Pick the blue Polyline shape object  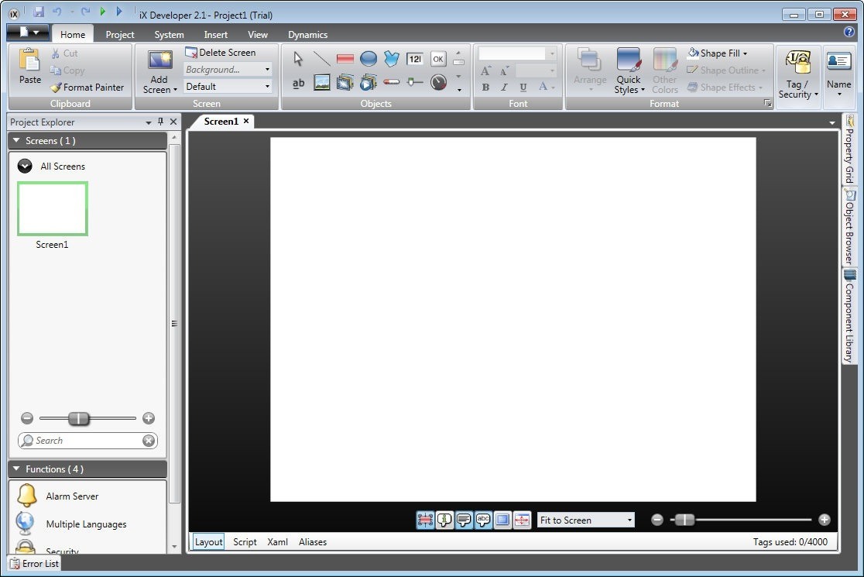392,58
